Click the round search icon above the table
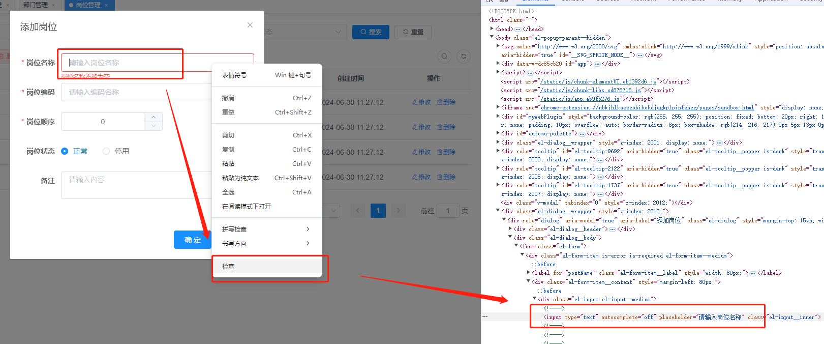The height and width of the screenshot is (344, 824). [444, 56]
